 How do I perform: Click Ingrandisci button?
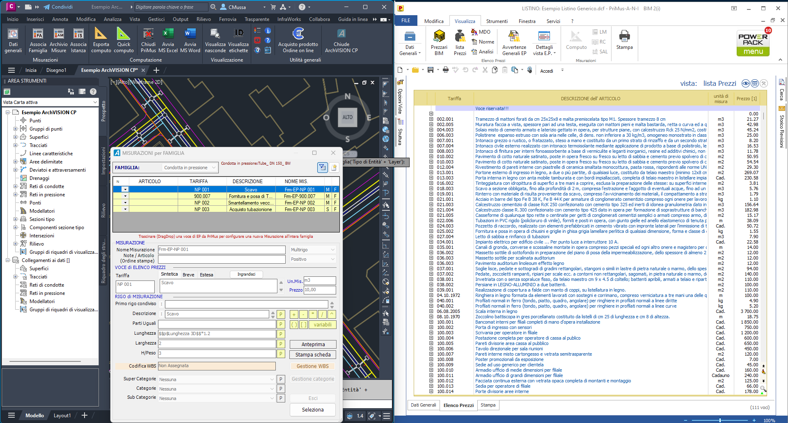pos(246,274)
